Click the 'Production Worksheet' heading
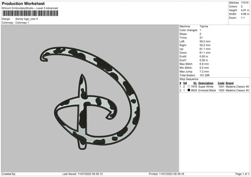Screen dimensions: 251x177 click(23, 3)
